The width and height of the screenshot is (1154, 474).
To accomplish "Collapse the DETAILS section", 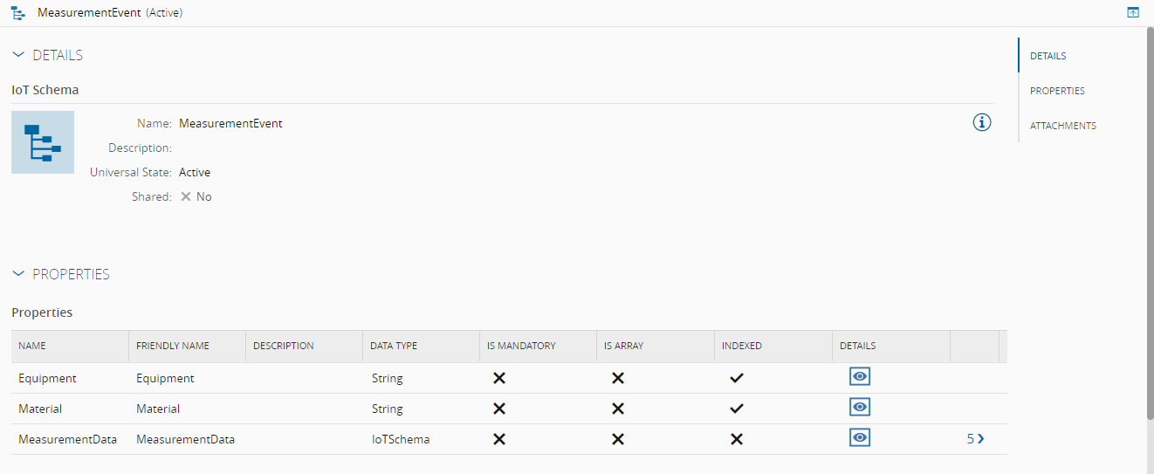I will click(x=19, y=55).
